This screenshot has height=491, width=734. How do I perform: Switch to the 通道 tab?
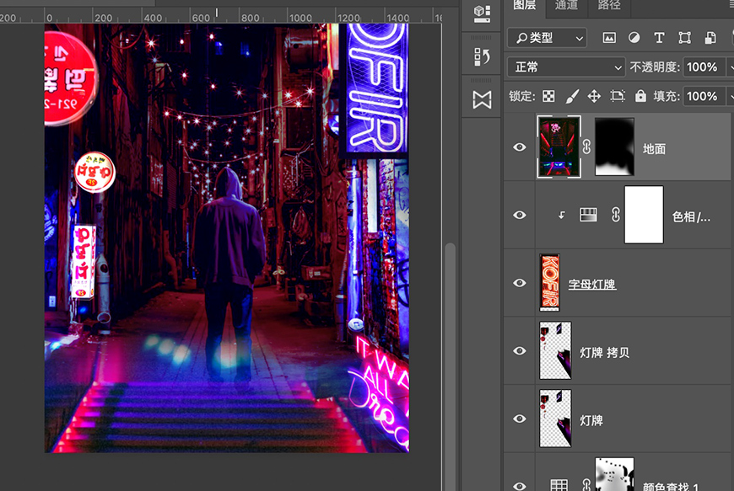[x=565, y=9]
